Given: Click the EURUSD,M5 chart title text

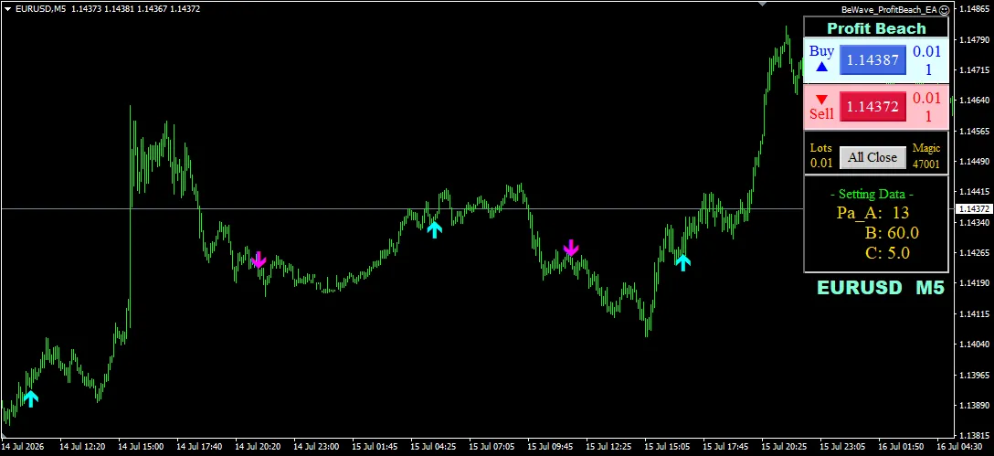Looking at the screenshot, I should coord(40,9).
